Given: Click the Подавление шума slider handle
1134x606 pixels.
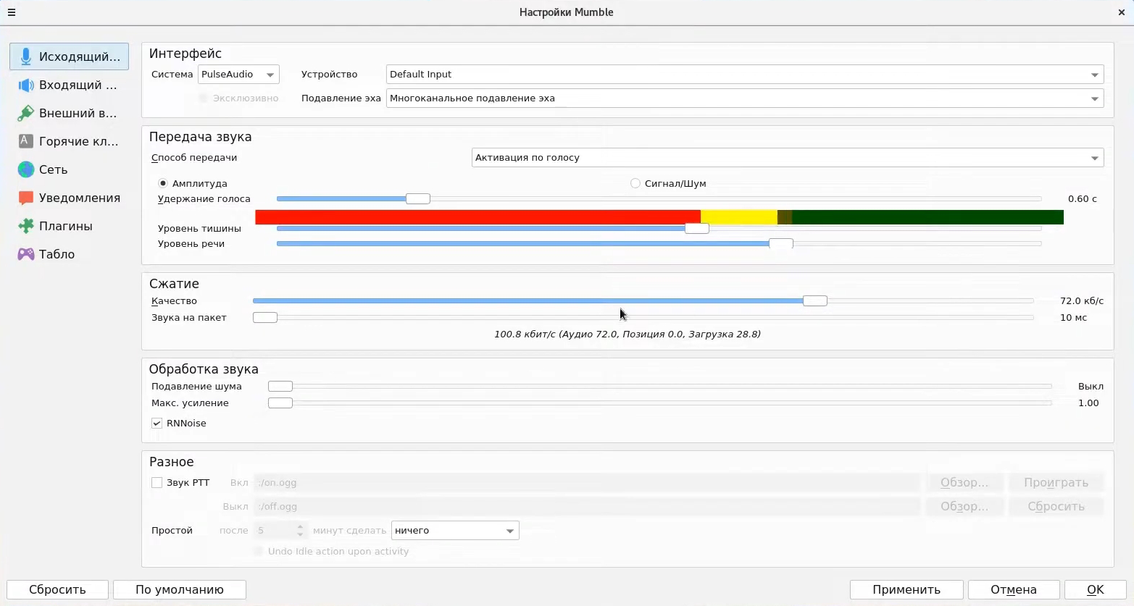Looking at the screenshot, I should 280,387.
